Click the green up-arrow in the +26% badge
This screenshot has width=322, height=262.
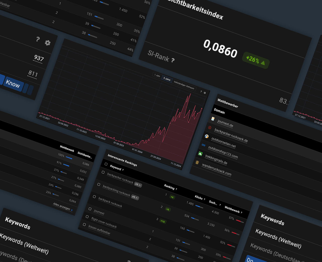click(x=263, y=63)
